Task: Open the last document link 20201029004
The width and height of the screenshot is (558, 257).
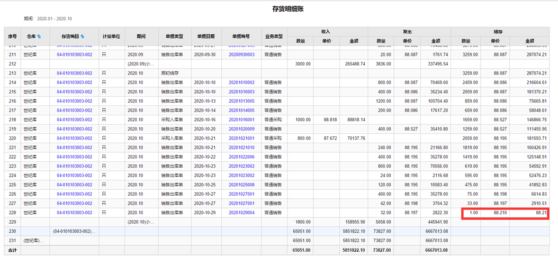Action: pyautogui.click(x=241, y=213)
